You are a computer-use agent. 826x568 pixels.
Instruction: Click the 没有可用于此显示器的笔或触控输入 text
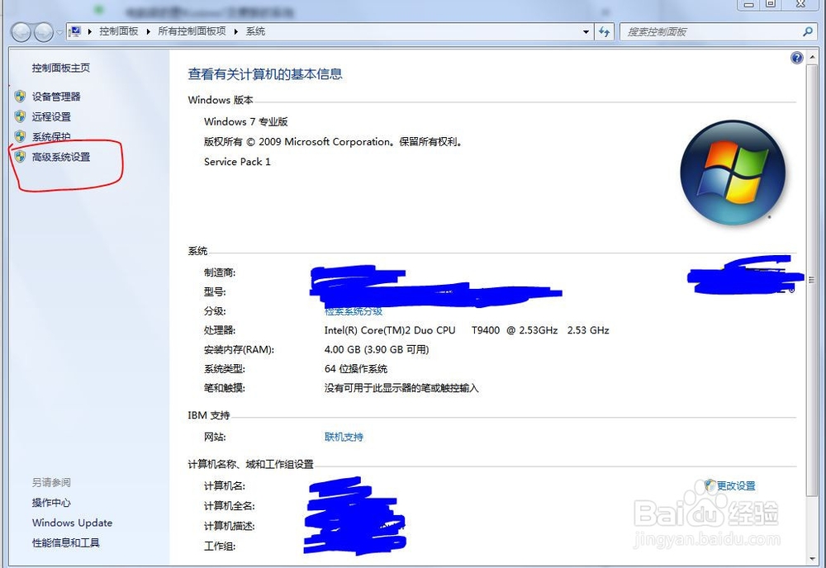coord(401,388)
